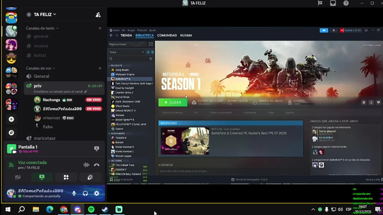The width and height of the screenshot is (383, 215).
Task: Select Gang Beasts in Steam library
Action: pyautogui.click(x=122, y=70)
